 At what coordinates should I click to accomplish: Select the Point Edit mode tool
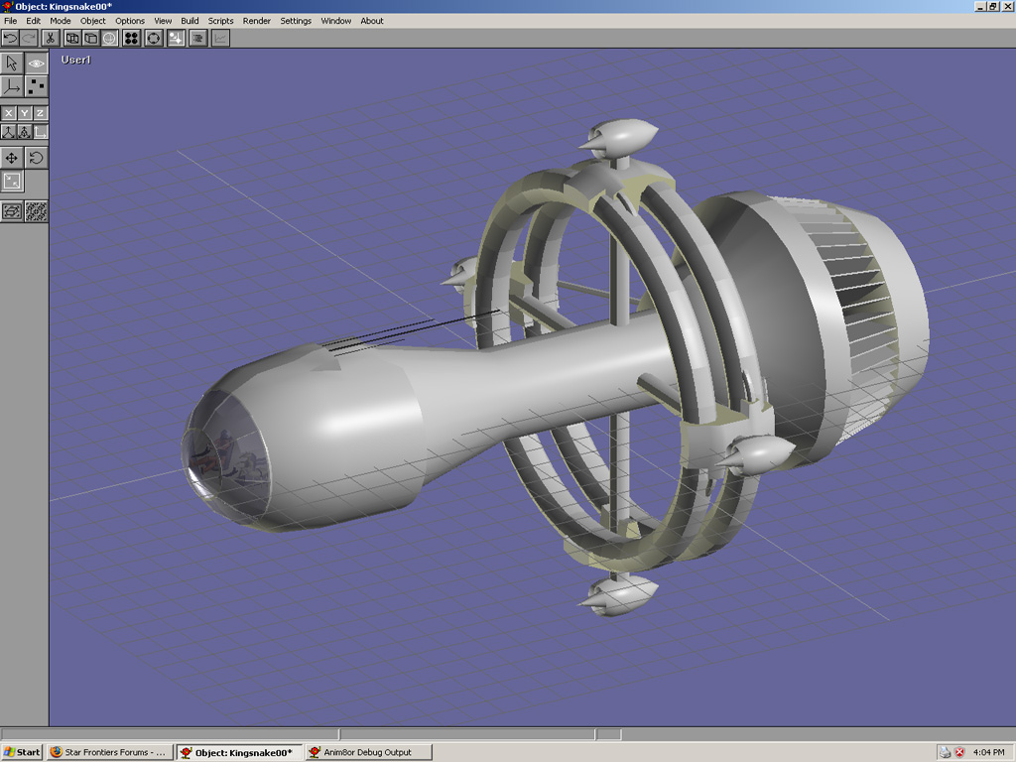(37, 86)
